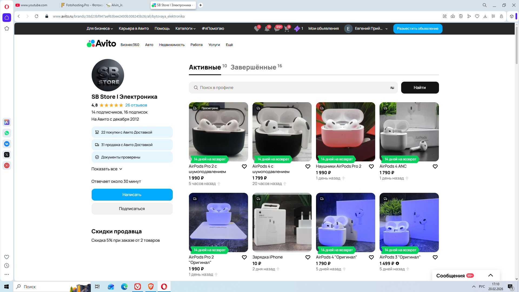Open the shopping cart icon

pos(287,29)
